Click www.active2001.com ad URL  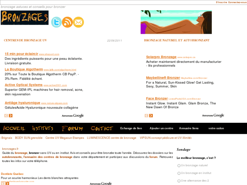click(x=55, y=85)
